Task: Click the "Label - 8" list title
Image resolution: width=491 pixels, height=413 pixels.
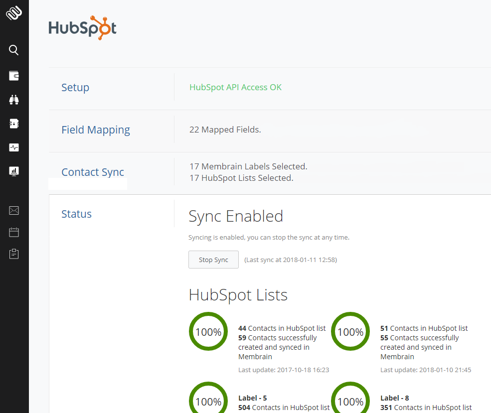Action: [x=395, y=398]
